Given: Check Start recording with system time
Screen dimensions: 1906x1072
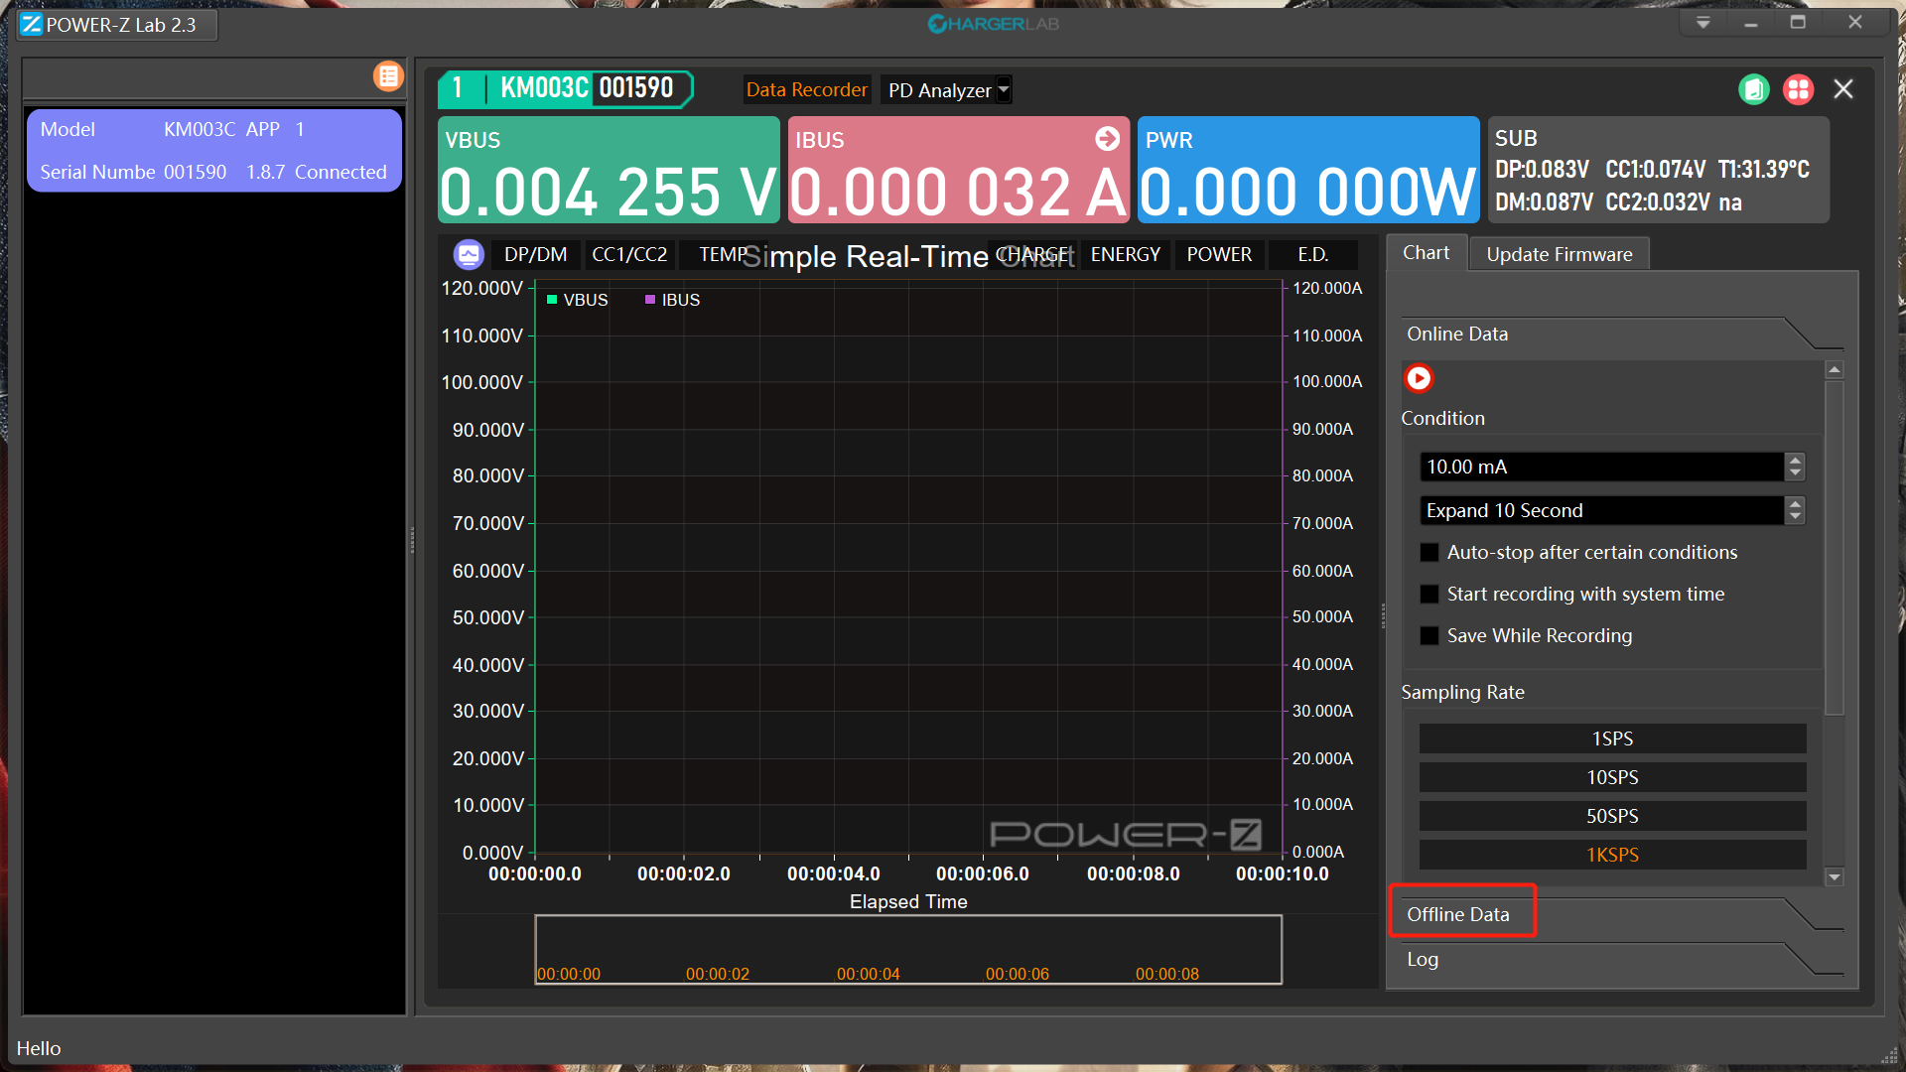Looking at the screenshot, I should point(1429,595).
